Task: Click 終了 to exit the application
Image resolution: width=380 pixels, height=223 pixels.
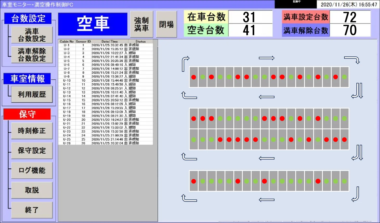Action: pos(32,210)
